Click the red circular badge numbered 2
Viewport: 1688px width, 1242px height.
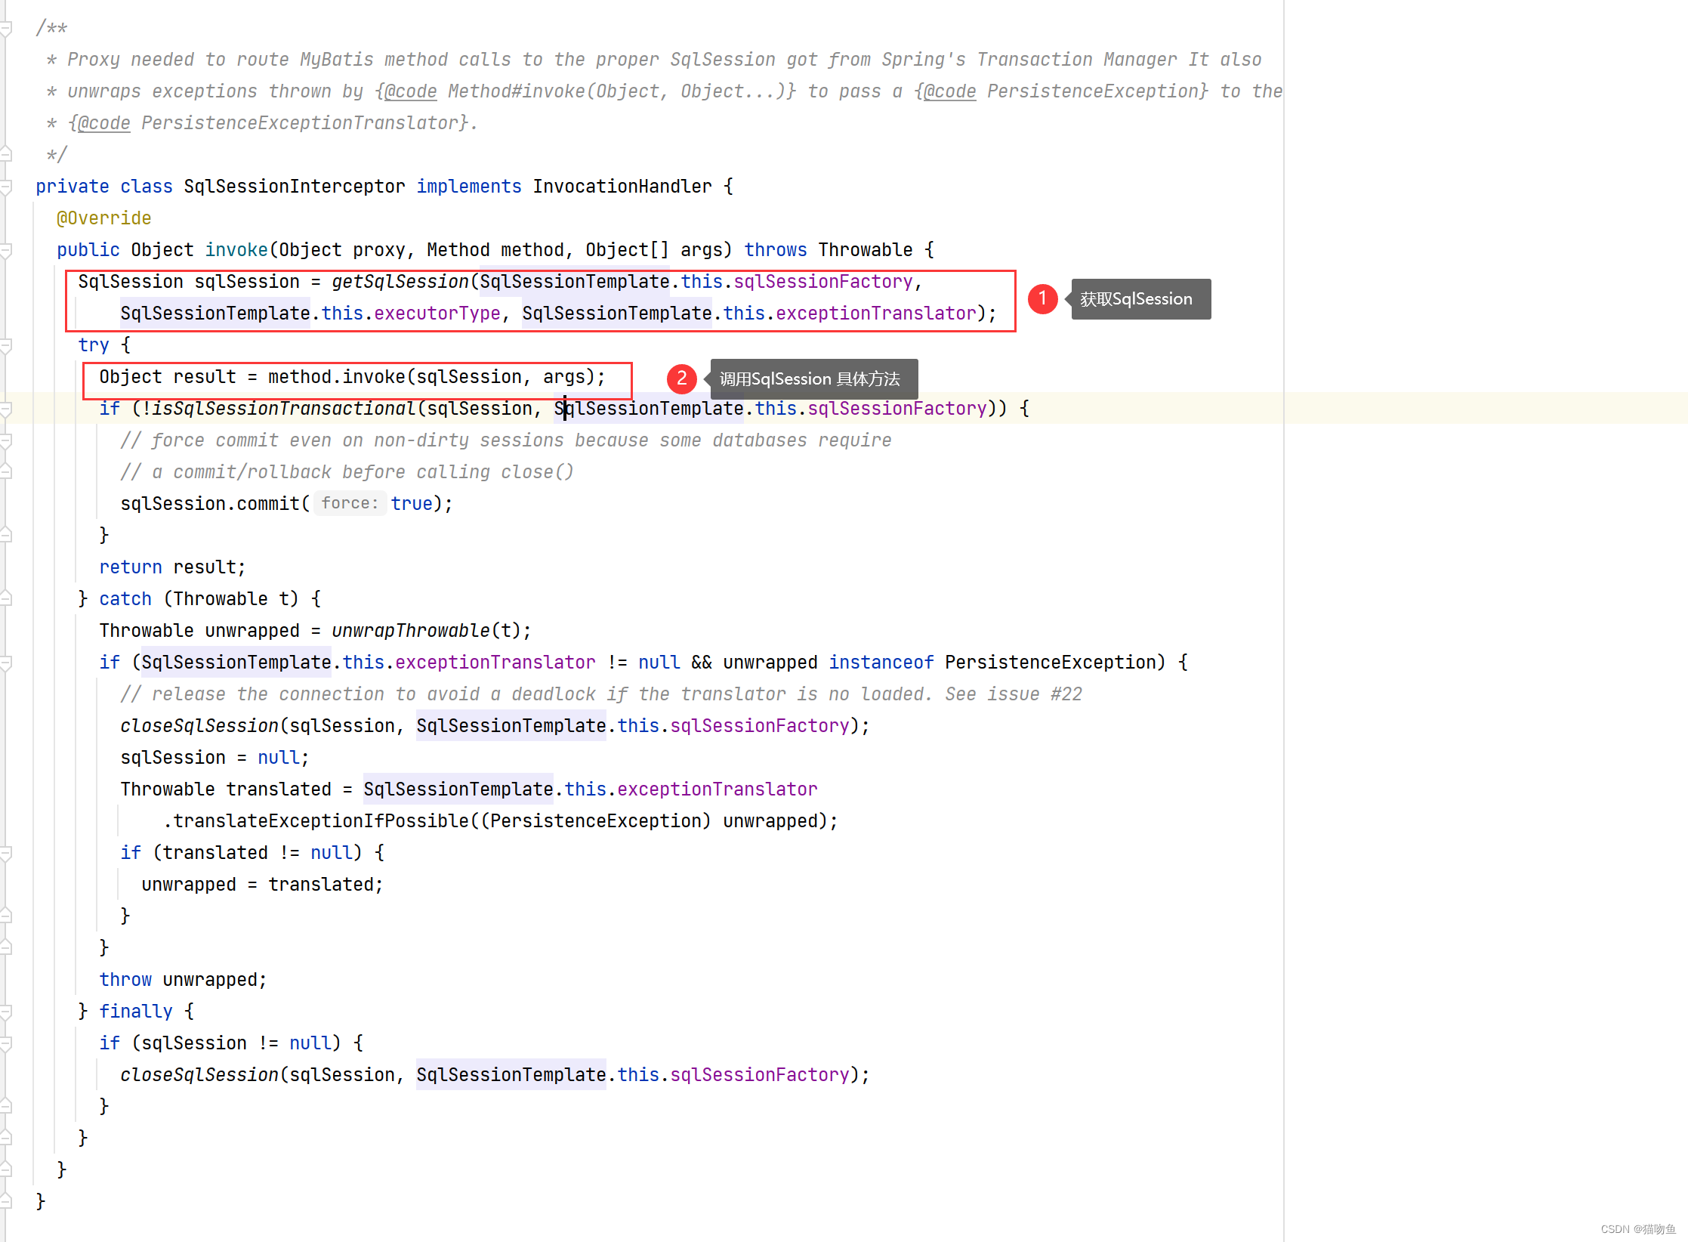tap(682, 378)
